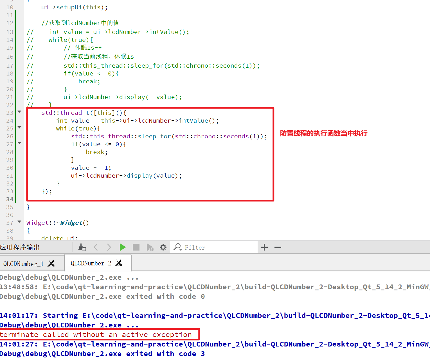
Task: Close the QLCDNumber_2 output tab
Action: point(119,263)
